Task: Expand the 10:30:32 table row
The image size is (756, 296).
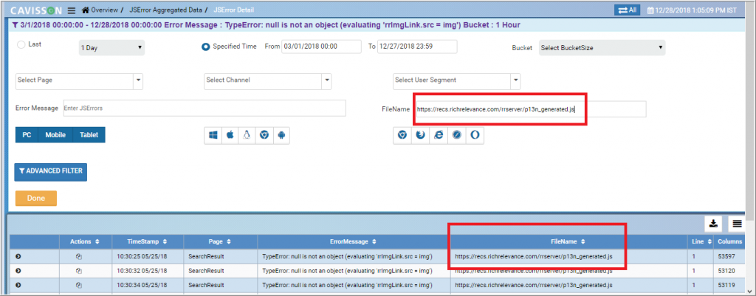Action: (x=18, y=271)
